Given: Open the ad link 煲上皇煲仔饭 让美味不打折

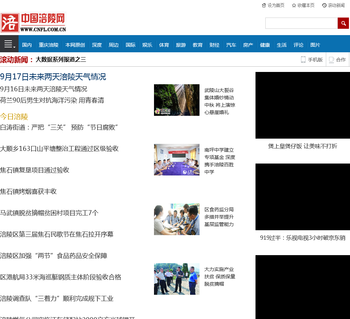Looking at the screenshot, I should click(302, 146).
